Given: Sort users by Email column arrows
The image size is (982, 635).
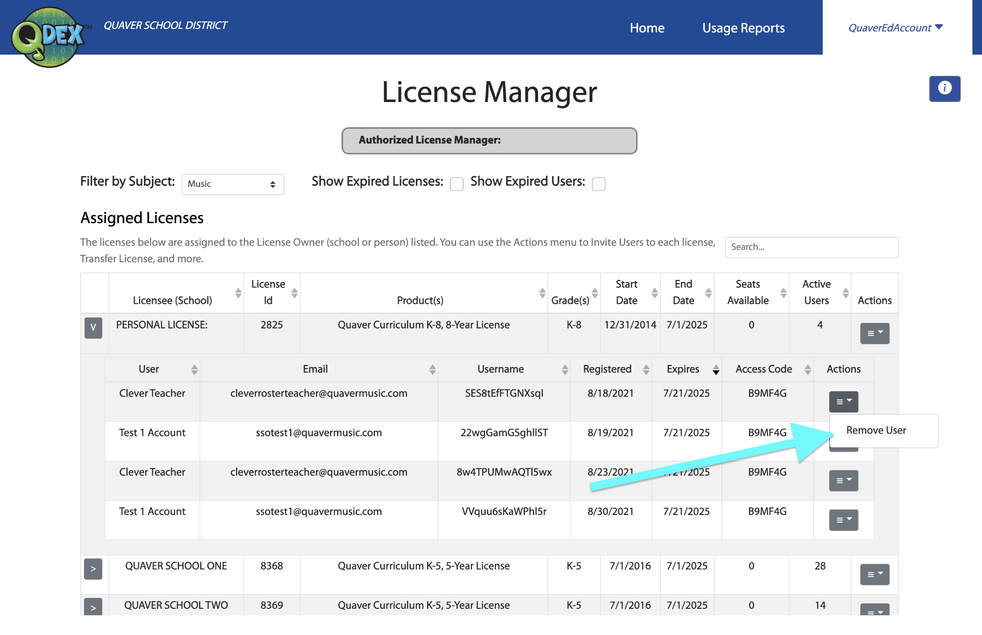Looking at the screenshot, I should tap(433, 370).
